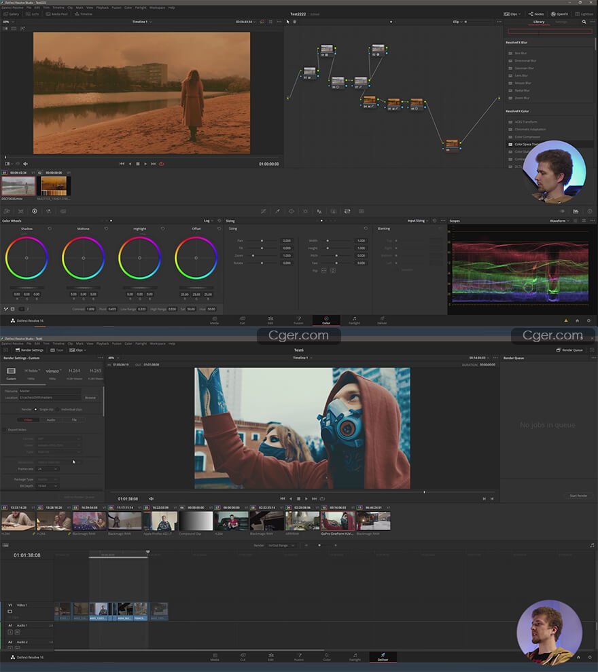Open the Scopes palette icon

coord(576,211)
